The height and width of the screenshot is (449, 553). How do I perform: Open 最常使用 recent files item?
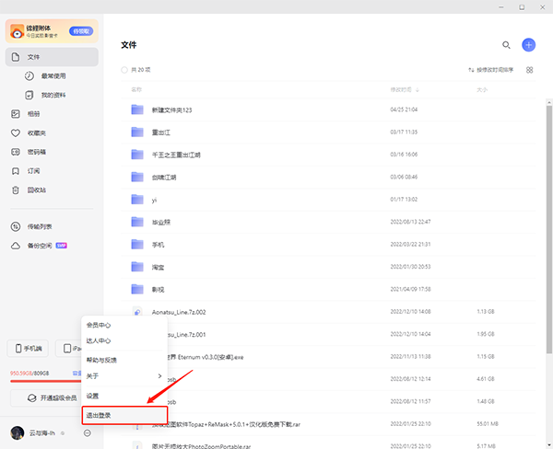(x=52, y=75)
